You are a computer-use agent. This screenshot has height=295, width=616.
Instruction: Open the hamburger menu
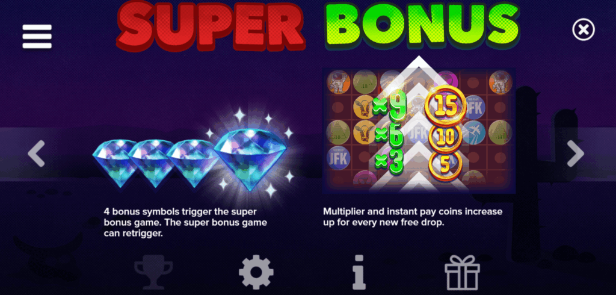coord(37,37)
